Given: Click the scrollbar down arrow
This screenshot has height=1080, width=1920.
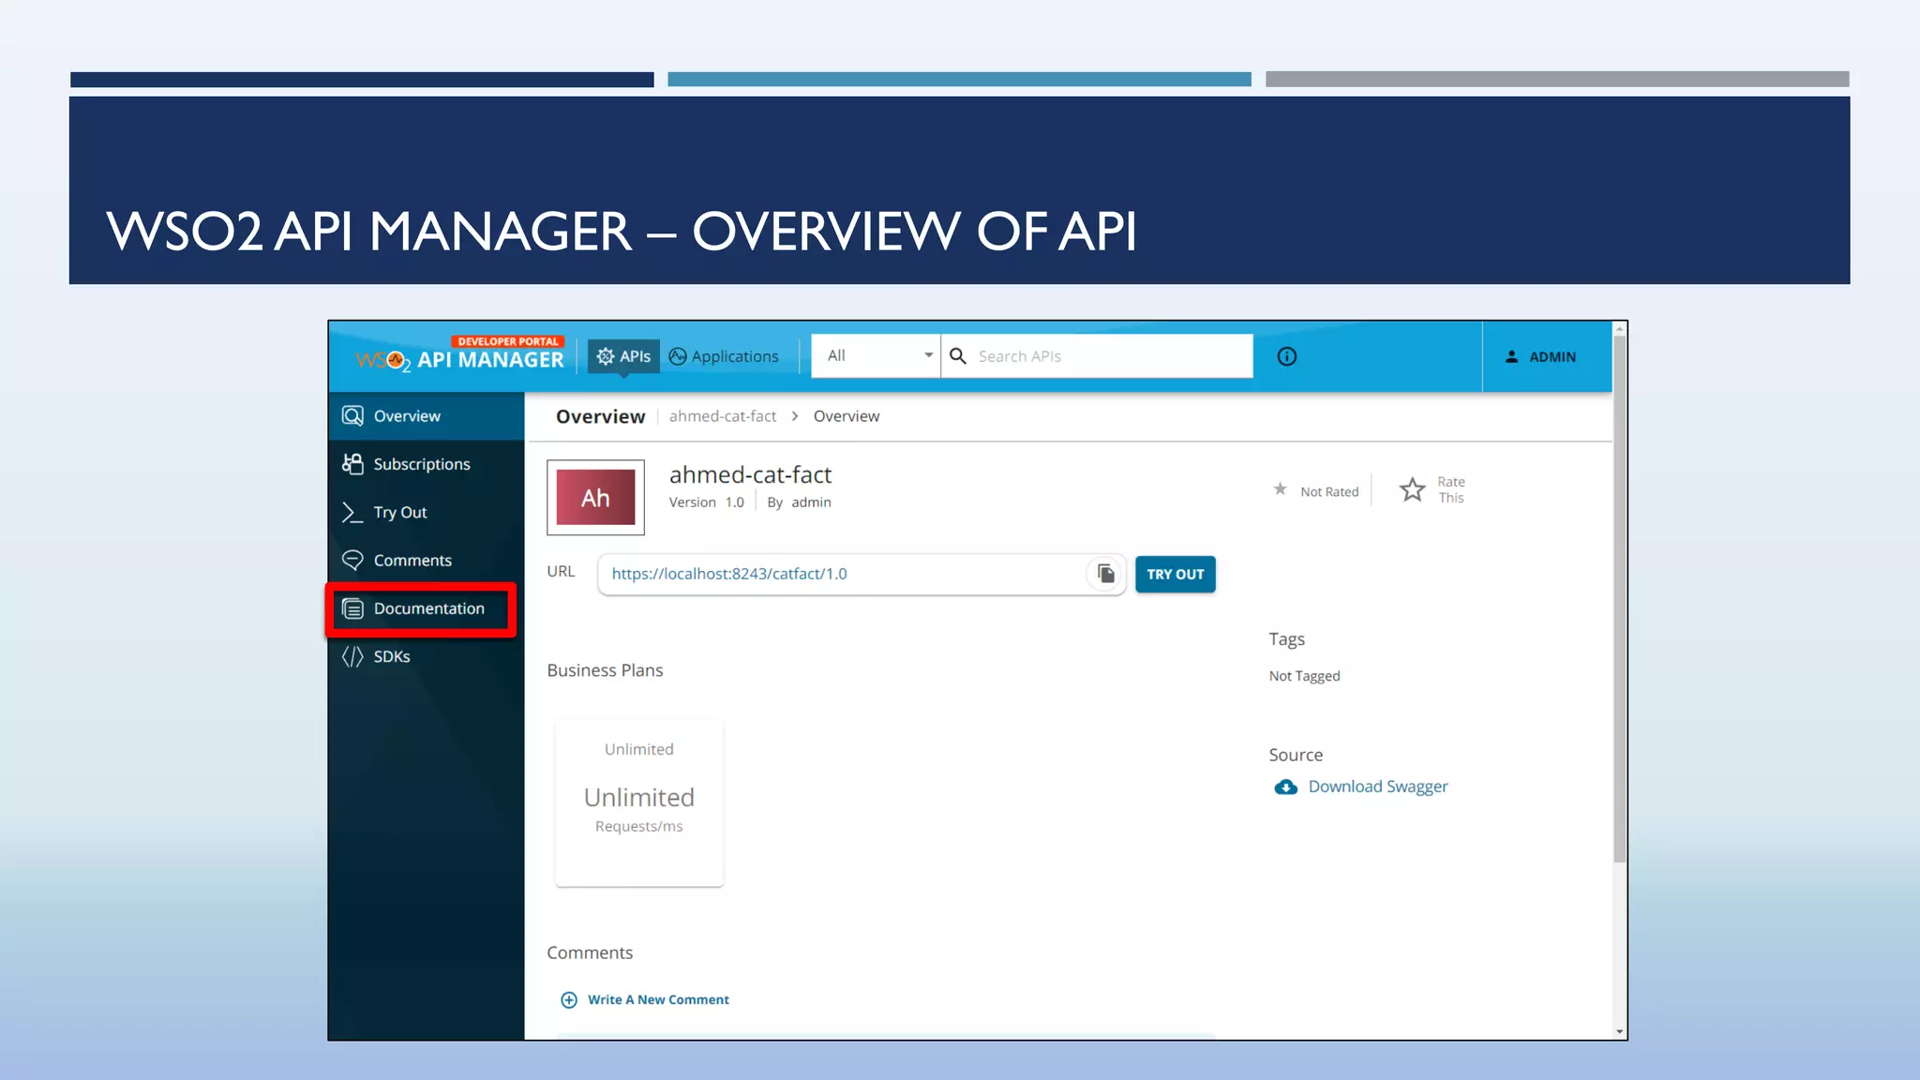Looking at the screenshot, I should (x=1619, y=1031).
